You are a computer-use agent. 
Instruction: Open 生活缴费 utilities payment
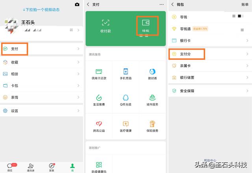(99, 101)
